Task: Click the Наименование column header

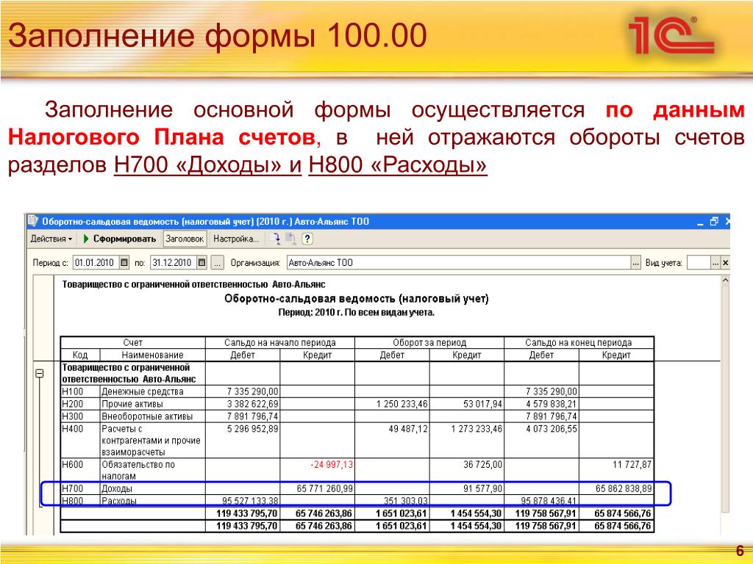Action: pos(153,355)
